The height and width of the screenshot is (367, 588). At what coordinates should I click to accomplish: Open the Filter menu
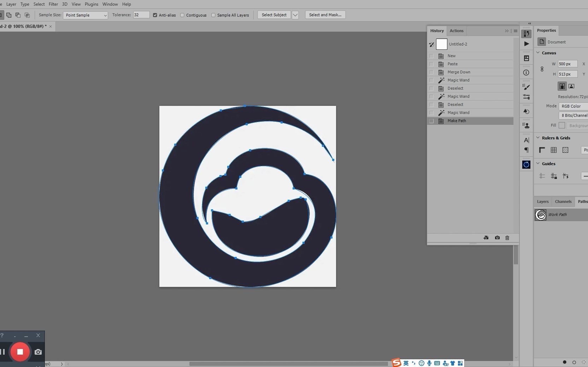click(x=53, y=4)
